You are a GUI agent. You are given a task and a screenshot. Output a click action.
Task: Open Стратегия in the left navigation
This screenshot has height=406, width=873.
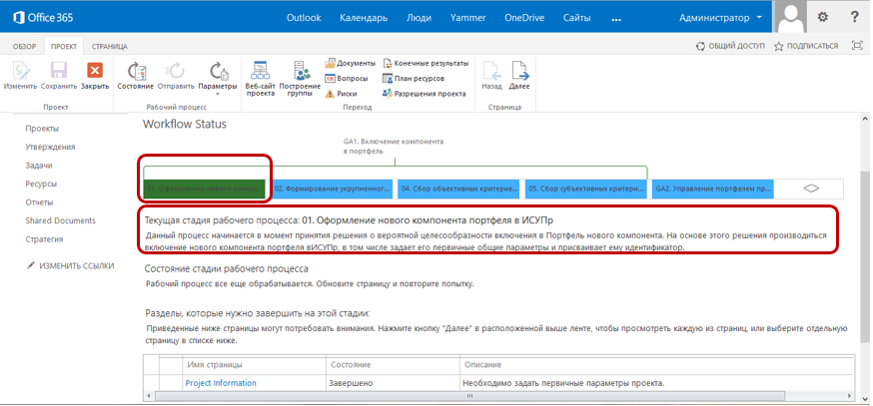click(x=44, y=239)
